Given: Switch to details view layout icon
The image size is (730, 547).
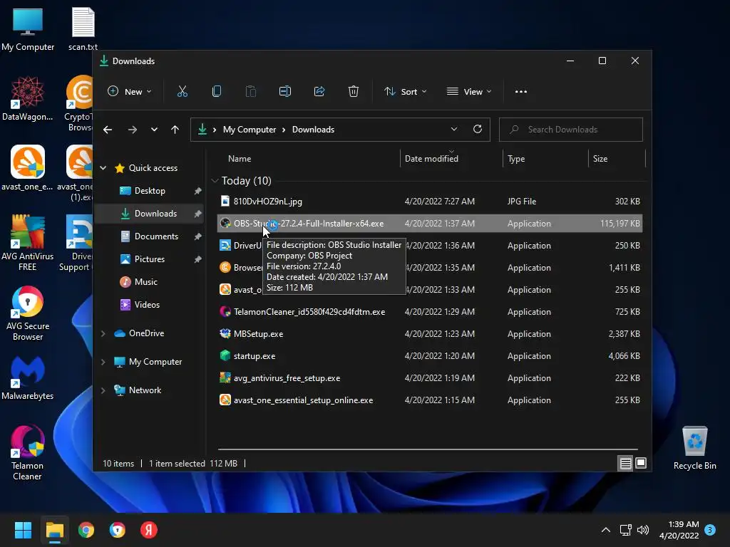Looking at the screenshot, I should [625, 463].
